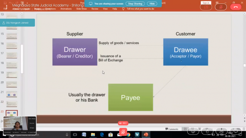End the call with red hang-up button

point(236,7)
